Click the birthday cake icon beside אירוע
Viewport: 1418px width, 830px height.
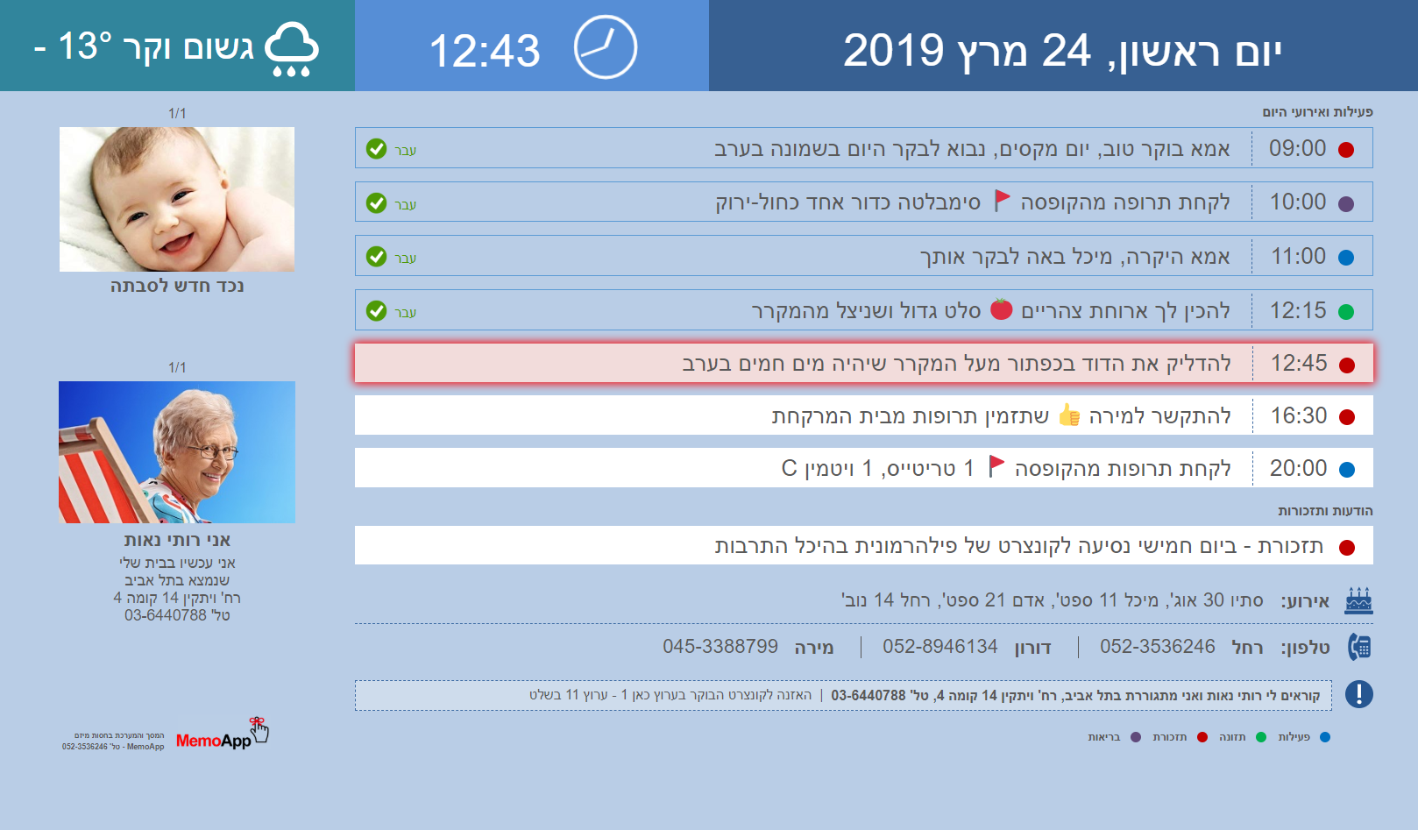click(1358, 600)
